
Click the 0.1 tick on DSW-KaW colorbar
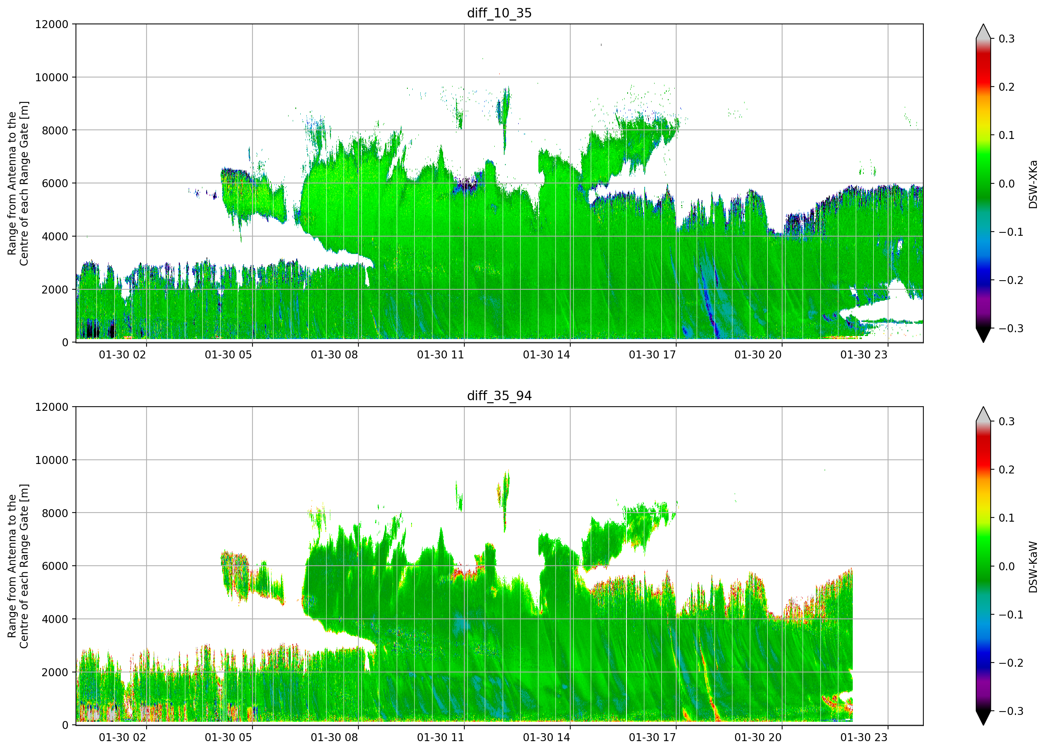1007,518
